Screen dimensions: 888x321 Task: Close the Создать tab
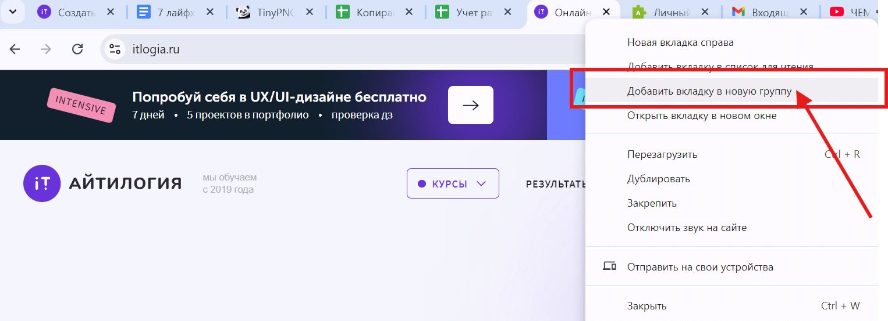click(112, 12)
